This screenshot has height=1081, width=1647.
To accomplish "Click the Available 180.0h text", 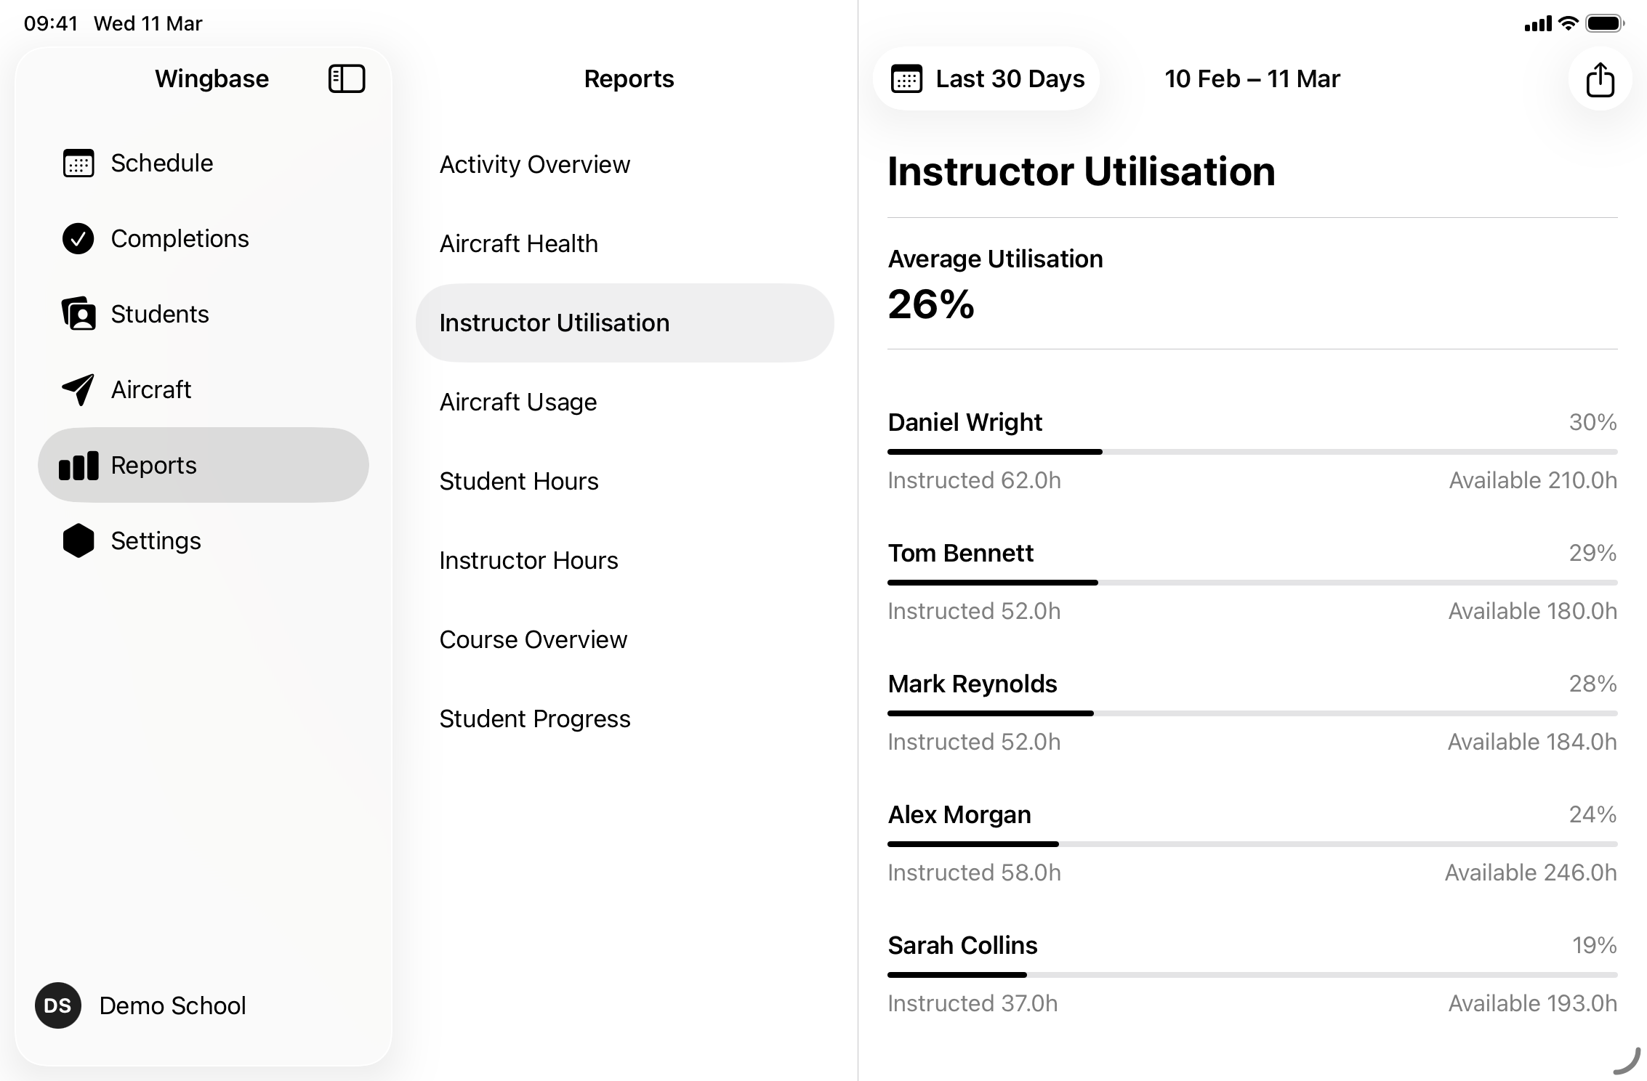I will coord(1533,611).
